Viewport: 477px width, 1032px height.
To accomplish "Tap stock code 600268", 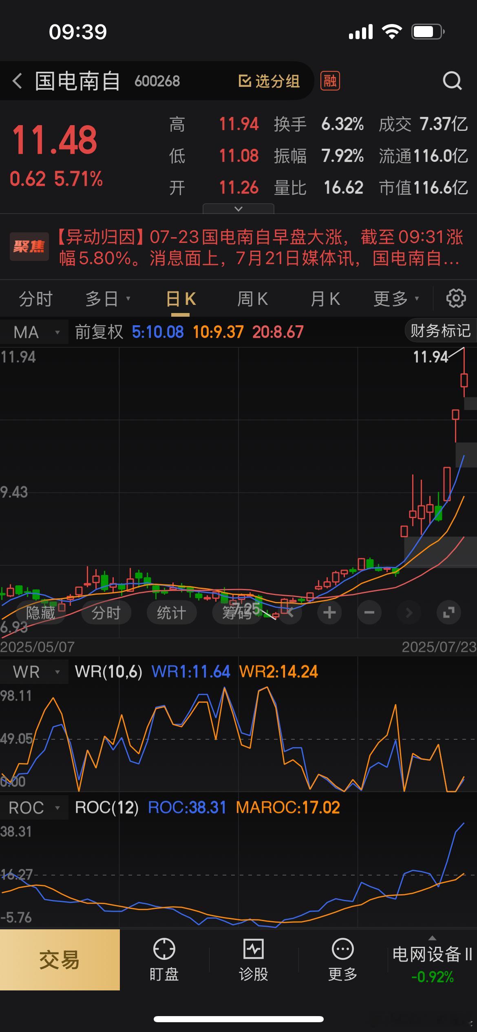I will 157,81.
